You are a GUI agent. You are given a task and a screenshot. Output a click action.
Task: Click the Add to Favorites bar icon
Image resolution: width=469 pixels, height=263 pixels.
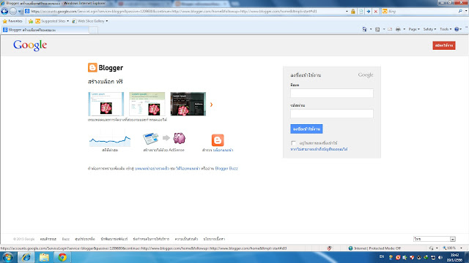[x=31, y=21]
